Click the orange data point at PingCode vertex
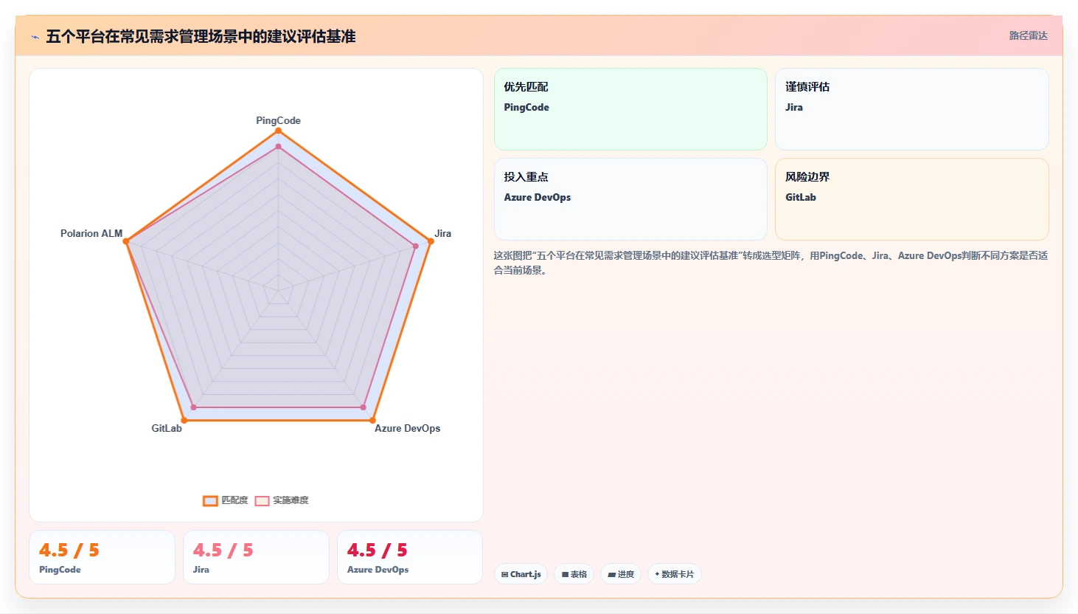Image resolution: width=1078 pixels, height=614 pixels. [x=278, y=131]
